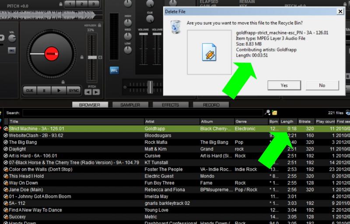Viewport: 350px width, 224px height.
Task: Toggle the KEYLOCK padlock
Action: pos(100,25)
